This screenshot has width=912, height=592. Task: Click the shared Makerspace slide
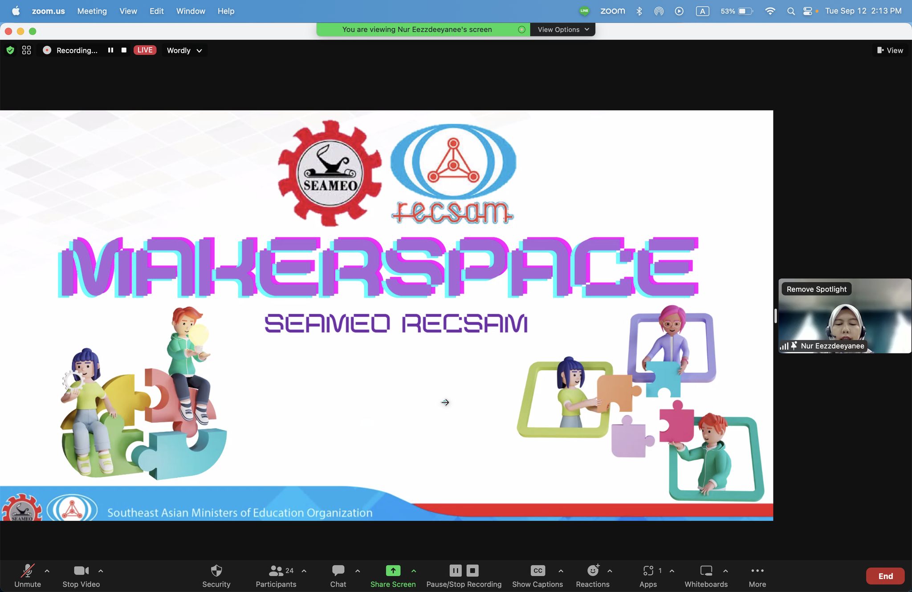pos(387,315)
